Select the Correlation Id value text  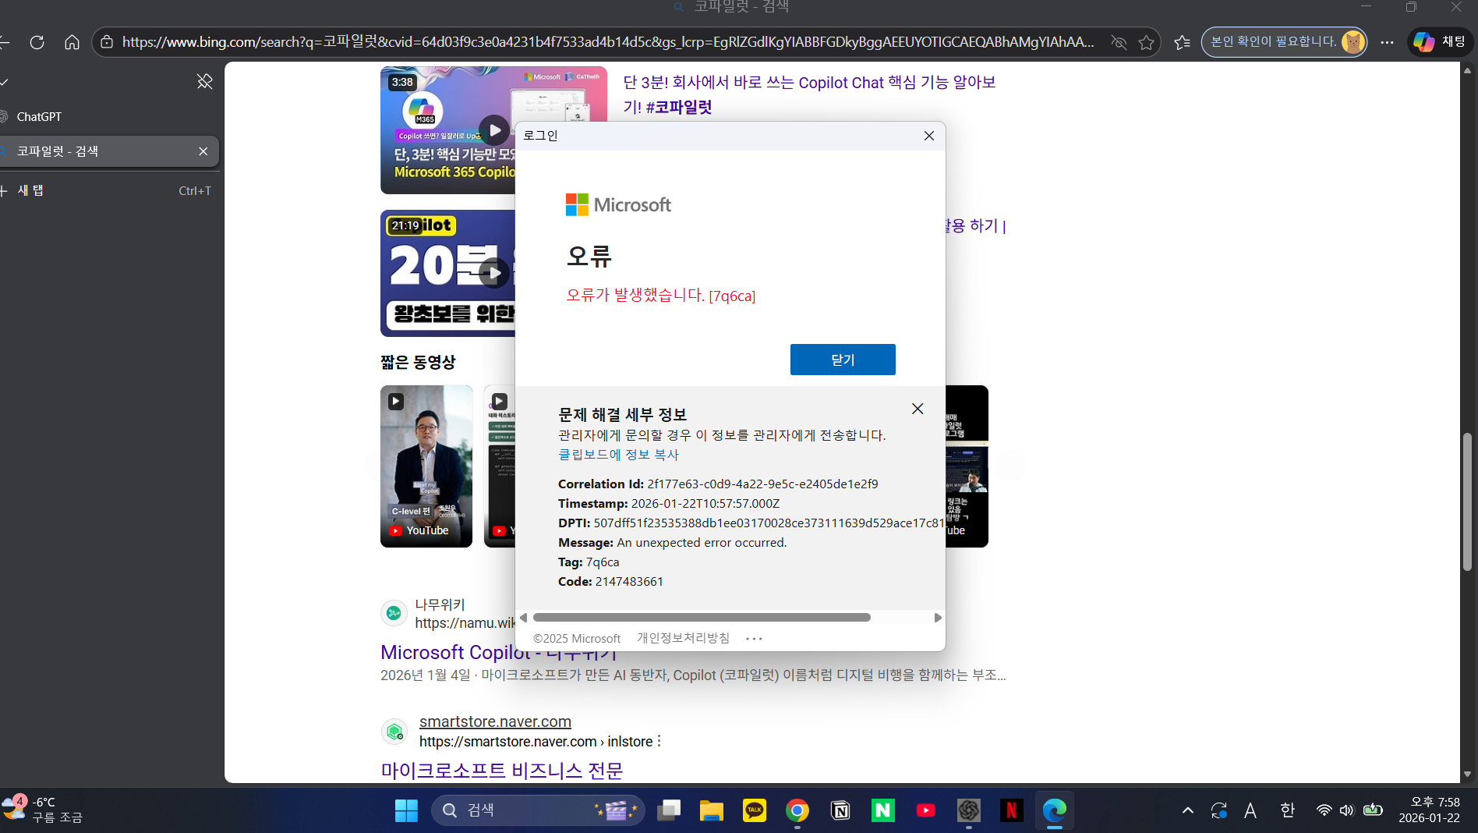click(762, 484)
